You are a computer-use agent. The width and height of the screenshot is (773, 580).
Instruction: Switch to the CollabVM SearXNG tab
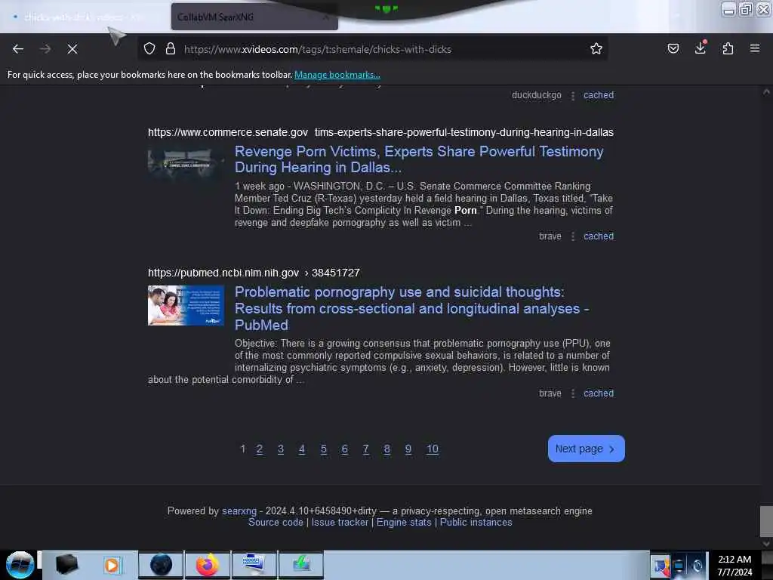pos(254,17)
